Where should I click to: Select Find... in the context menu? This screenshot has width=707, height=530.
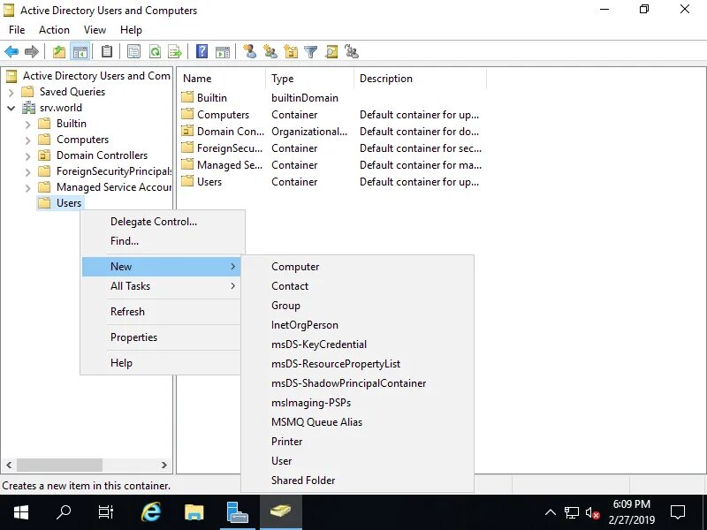(x=163, y=240)
